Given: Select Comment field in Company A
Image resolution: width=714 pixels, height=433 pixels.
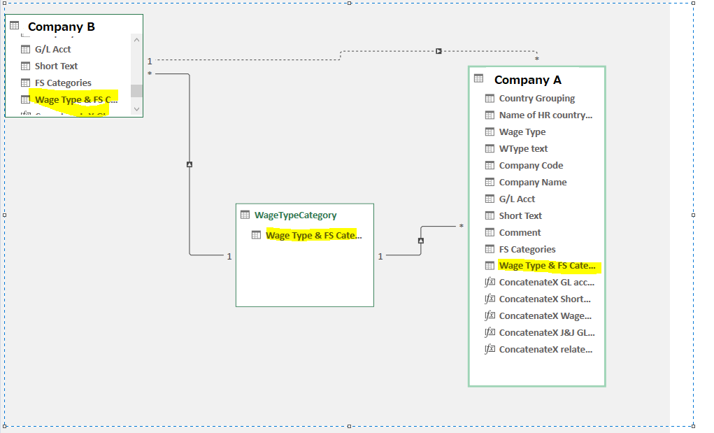Looking at the screenshot, I should (520, 233).
